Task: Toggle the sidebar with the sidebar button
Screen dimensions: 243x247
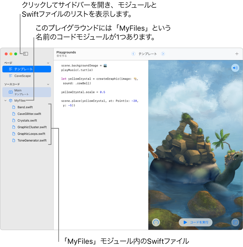Action: click(26, 54)
